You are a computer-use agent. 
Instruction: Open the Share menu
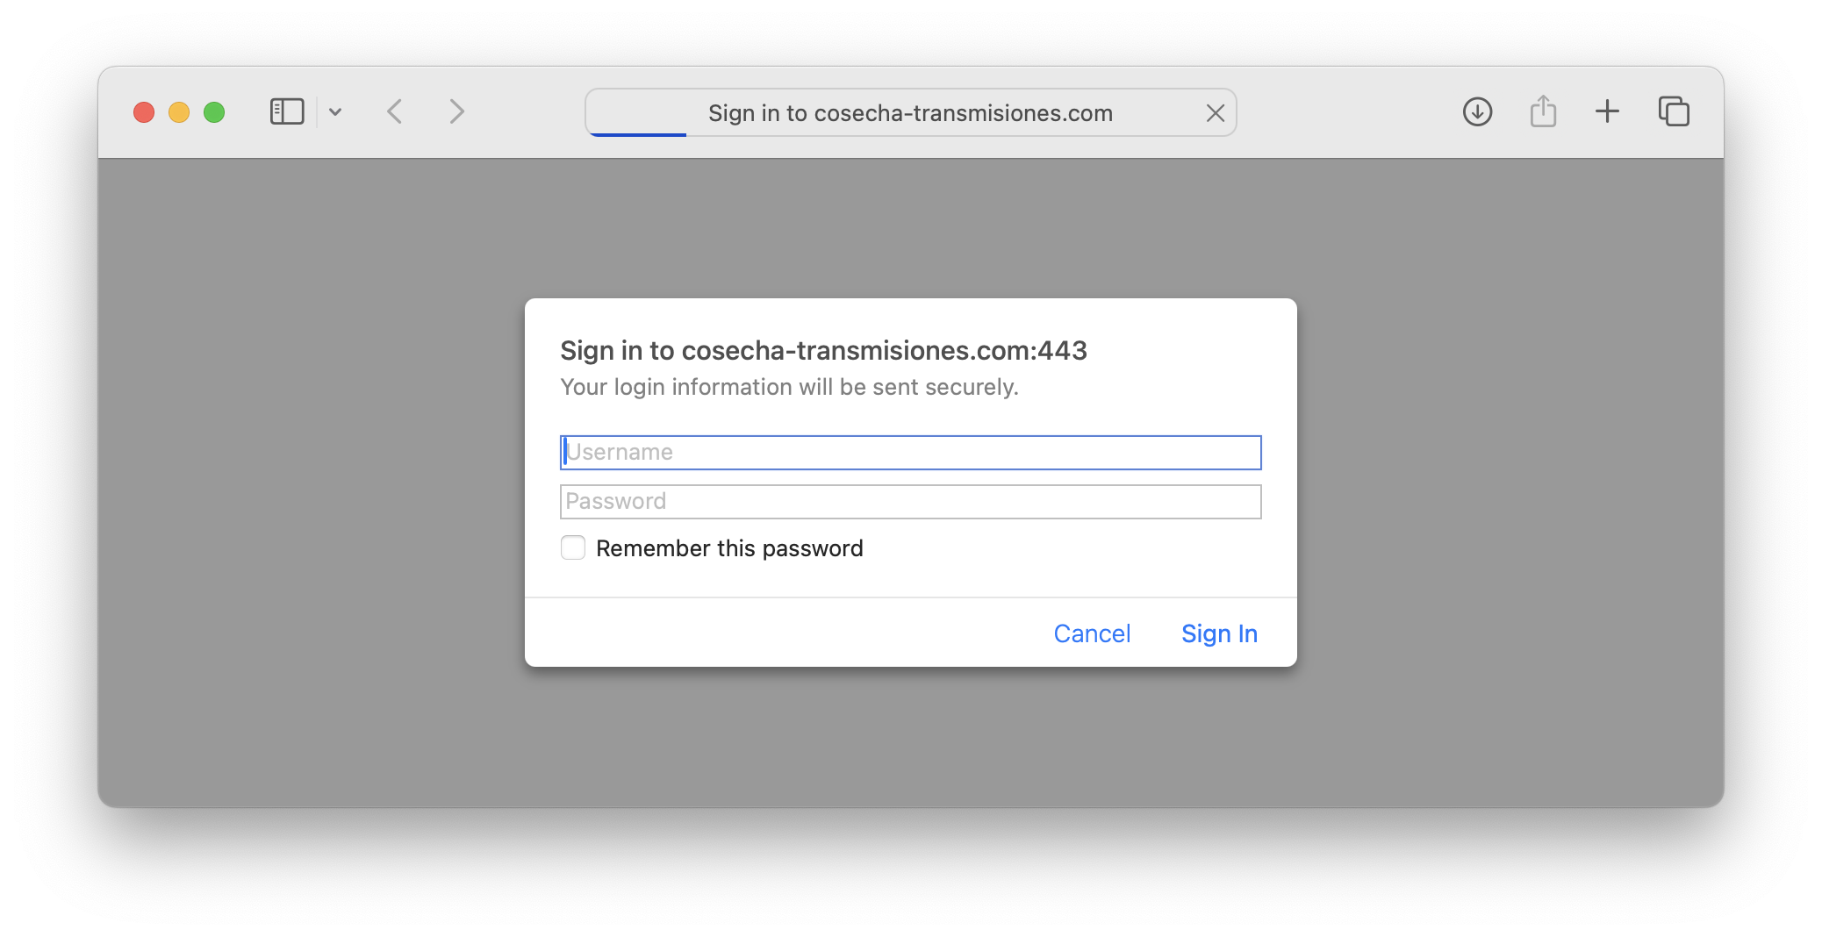click(x=1543, y=112)
